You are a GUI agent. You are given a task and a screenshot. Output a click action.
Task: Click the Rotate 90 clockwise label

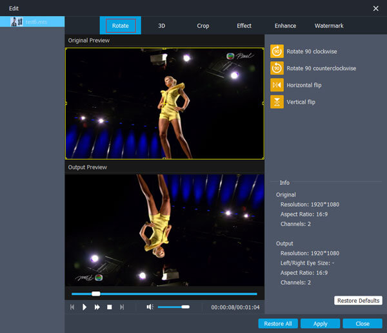click(312, 52)
